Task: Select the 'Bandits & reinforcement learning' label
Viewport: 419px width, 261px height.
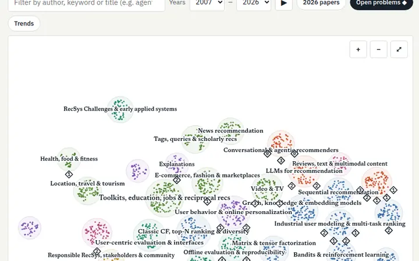Action: (341, 255)
